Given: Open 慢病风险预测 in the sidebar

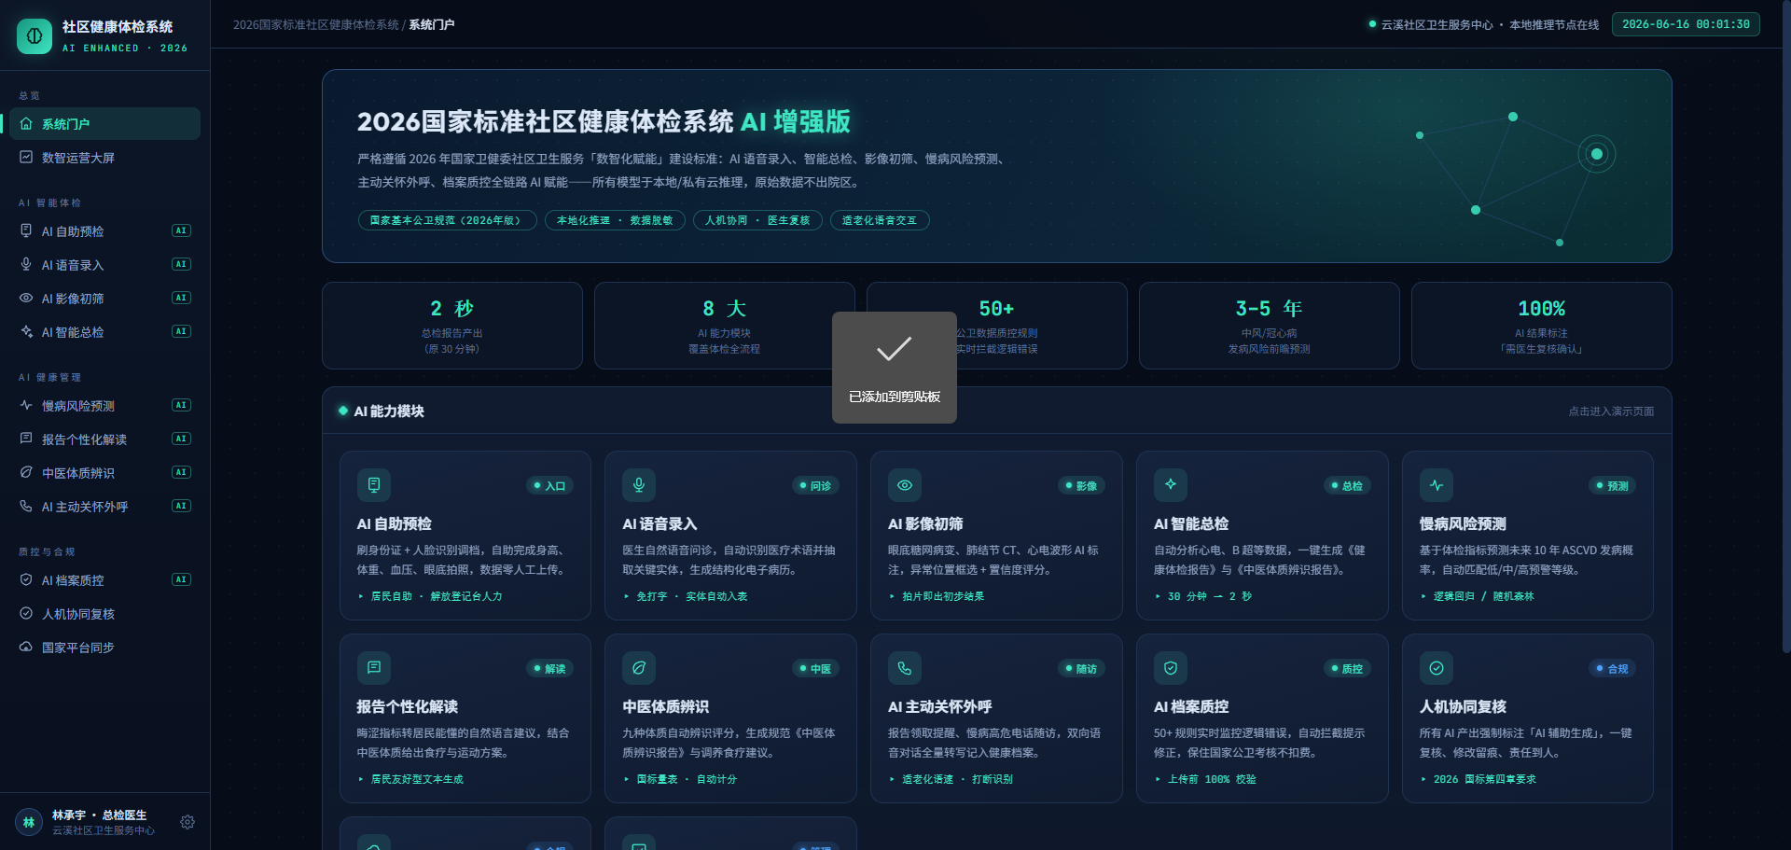Looking at the screenshot, I should 104,406.
